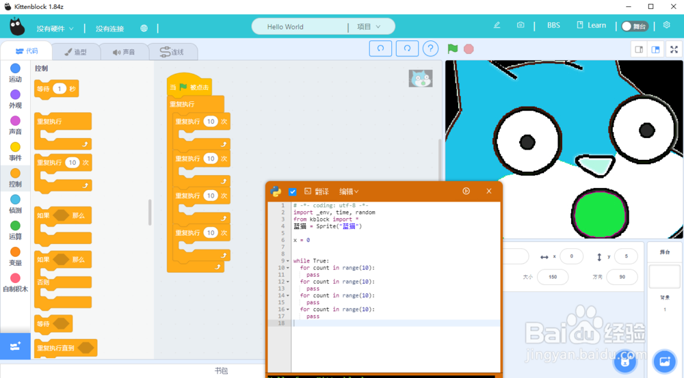Click the workspace vertical scrollbar
Image resolution: width=684 pixels, height=378 pixels.
(x=439, y=161)
